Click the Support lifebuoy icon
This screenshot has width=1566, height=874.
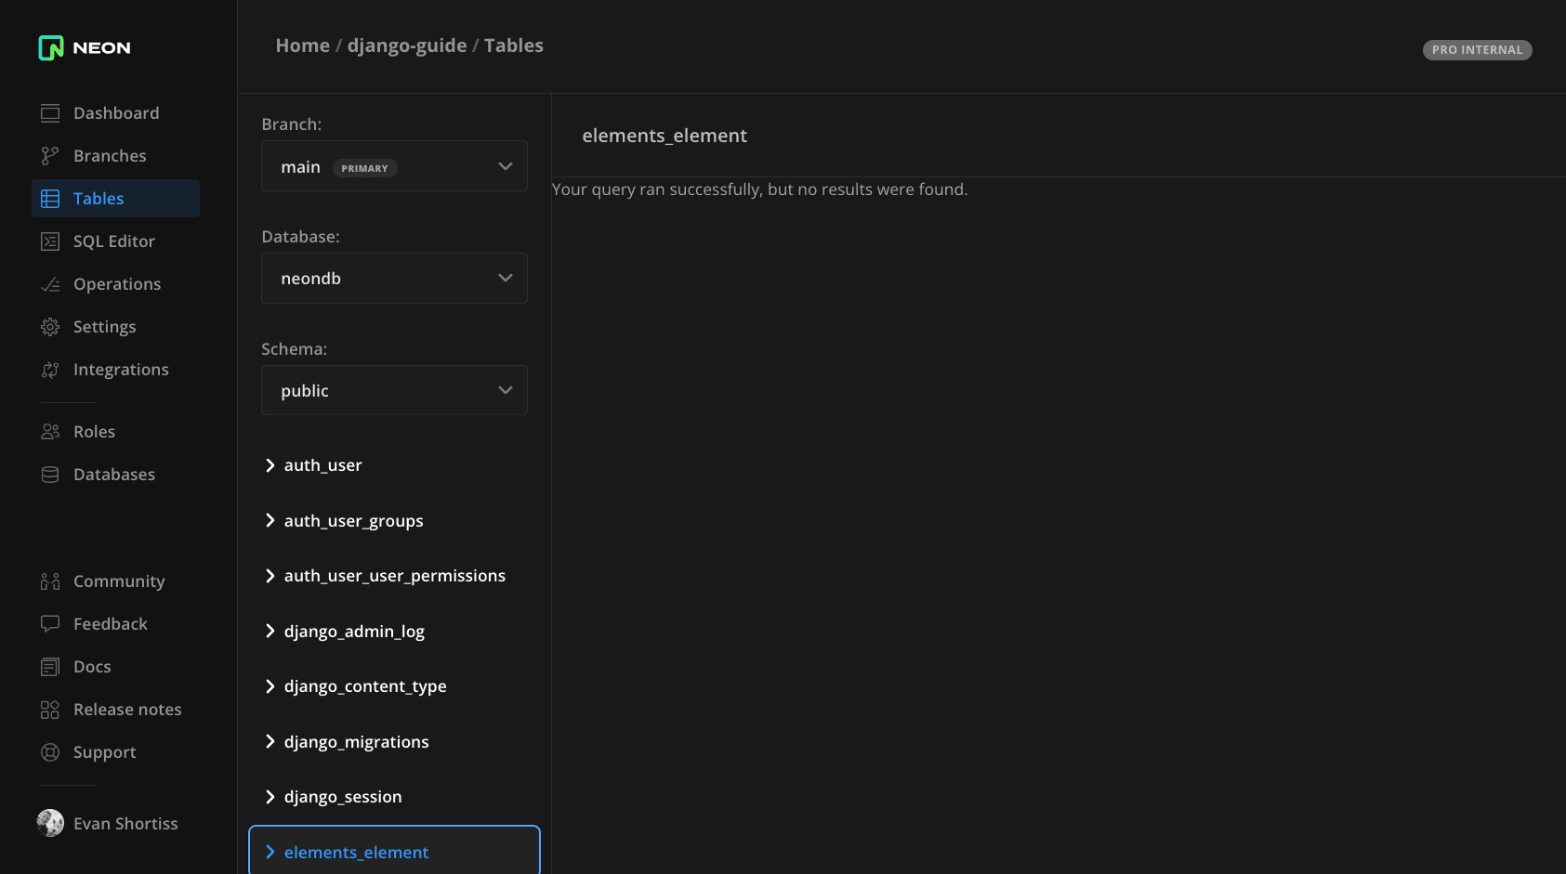pyautogui.click(x=50, y=752)
